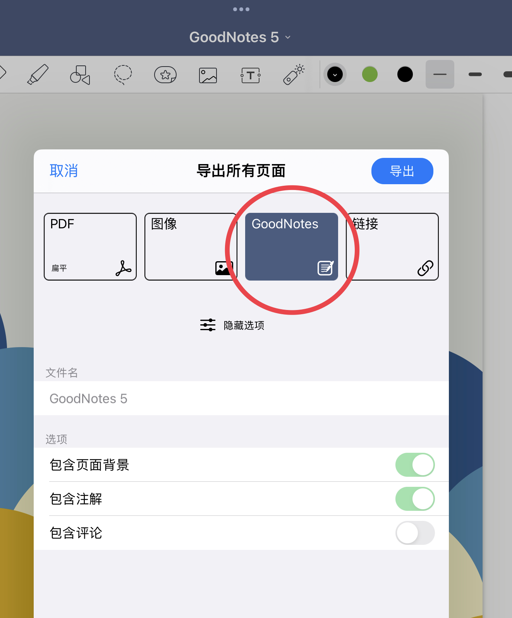Choose PDF export format
512x618 pixels.
90,247
